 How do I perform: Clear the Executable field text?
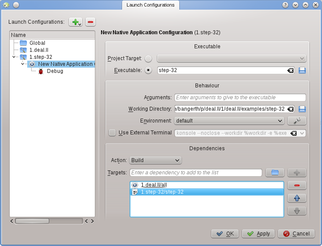coord(290,70)
